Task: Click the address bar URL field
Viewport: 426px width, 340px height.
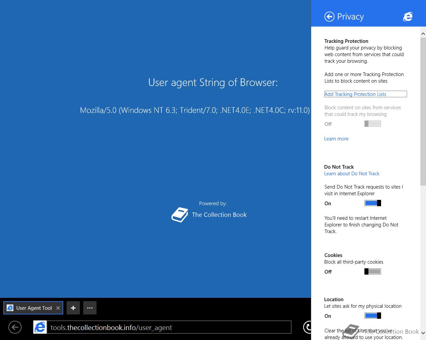Action: (169, 327)
